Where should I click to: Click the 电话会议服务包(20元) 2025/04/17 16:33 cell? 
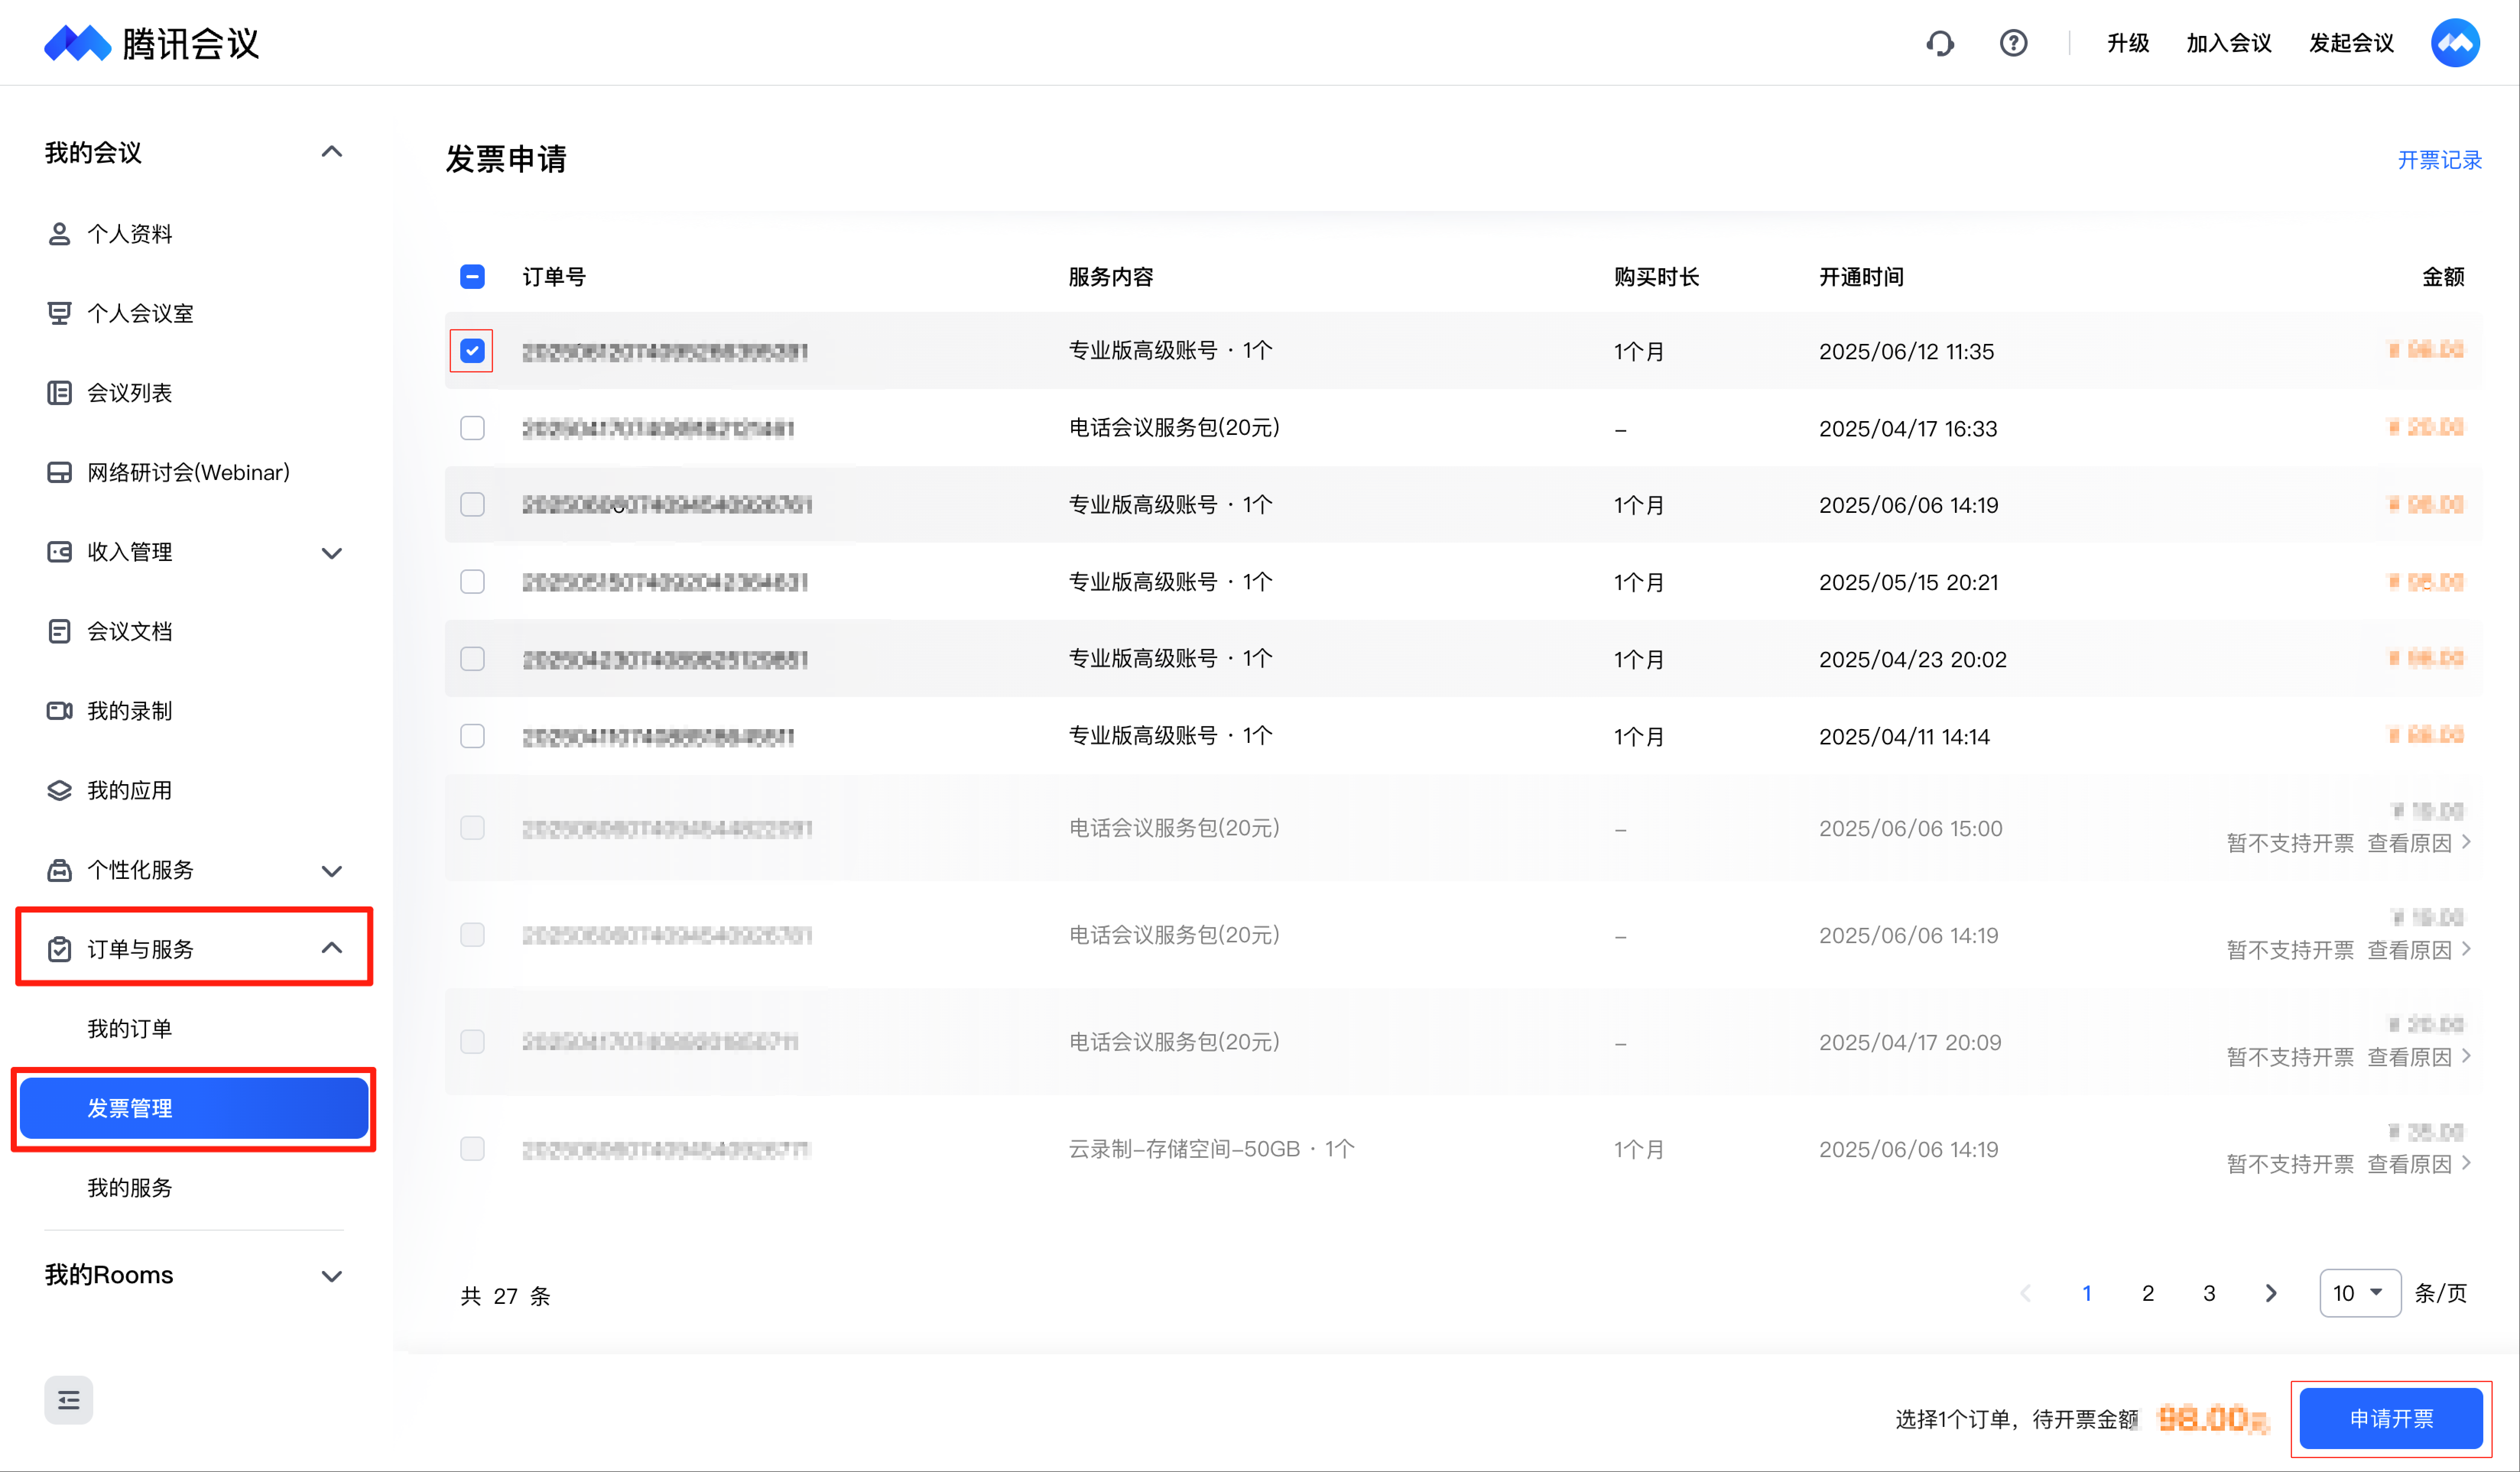[1174, 428]
